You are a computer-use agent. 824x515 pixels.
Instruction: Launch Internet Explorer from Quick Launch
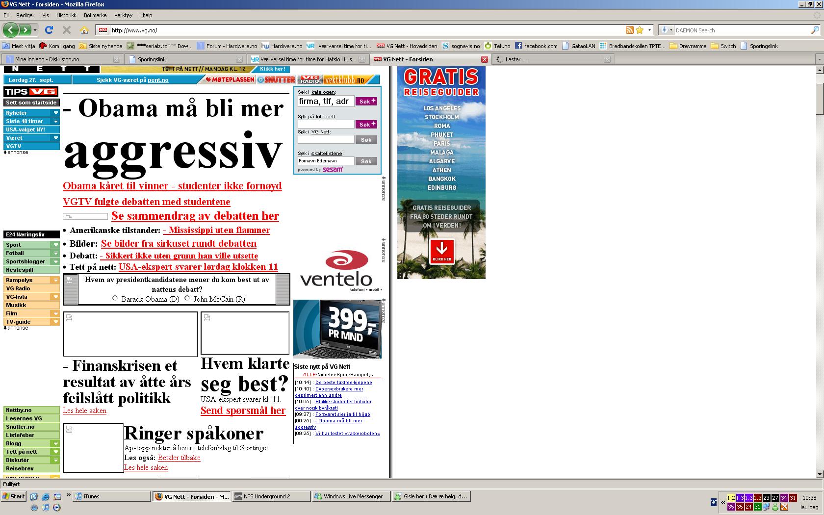(46, 496)
